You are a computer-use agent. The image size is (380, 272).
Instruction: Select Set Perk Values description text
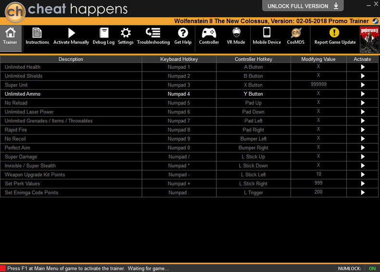pos(22,184)
